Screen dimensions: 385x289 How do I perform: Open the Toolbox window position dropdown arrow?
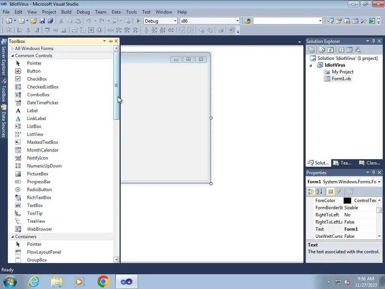(105, 41)
